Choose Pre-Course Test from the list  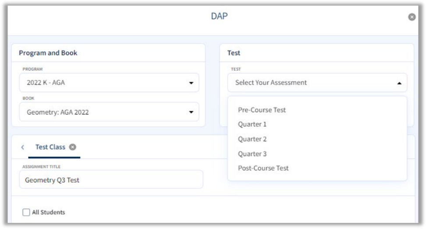pyautogui.click(x=262, y=110)
